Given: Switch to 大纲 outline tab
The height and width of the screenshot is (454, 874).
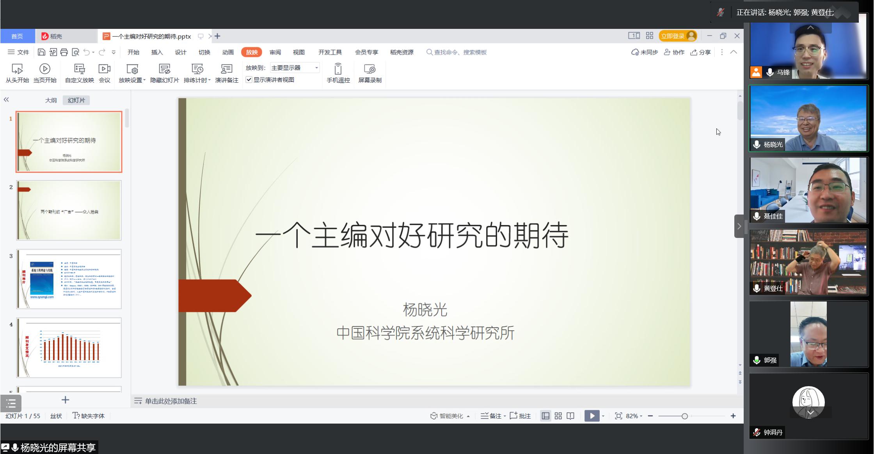Looking at the screenshot, I should [x=51, y=100].
